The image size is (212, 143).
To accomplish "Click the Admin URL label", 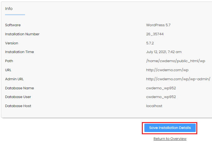I will pyautogui.click(x=14, y=79).
